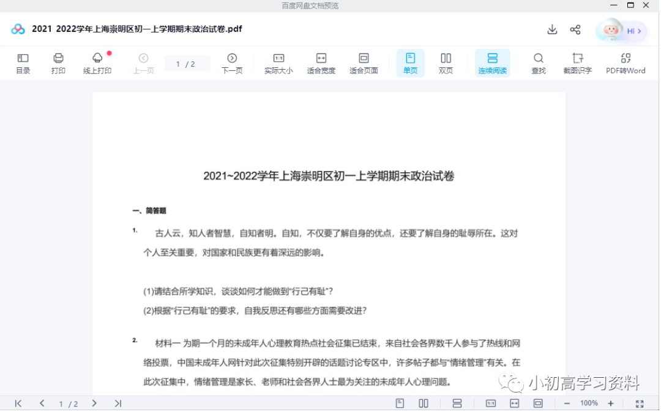Go to 上一页 previous page in toolbar
Image resolution: width=661 pixels, height=412 pixels.
[x=143, y=64]
